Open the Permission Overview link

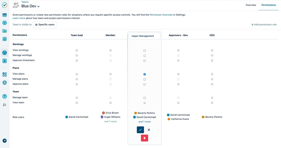pyautogui.click(x=161, y=15)
